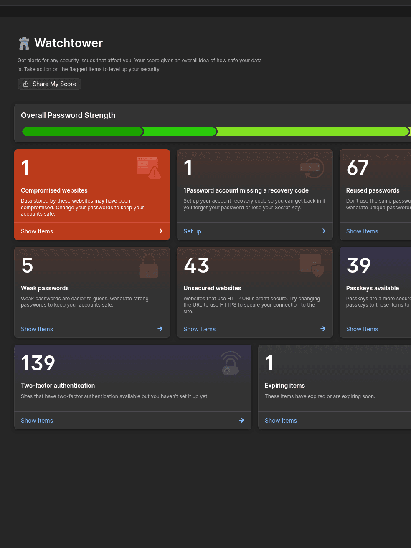Click arrow in Two-factor authentication card
The height and width of the screenshot is (548, 411).
coord(241,420)
